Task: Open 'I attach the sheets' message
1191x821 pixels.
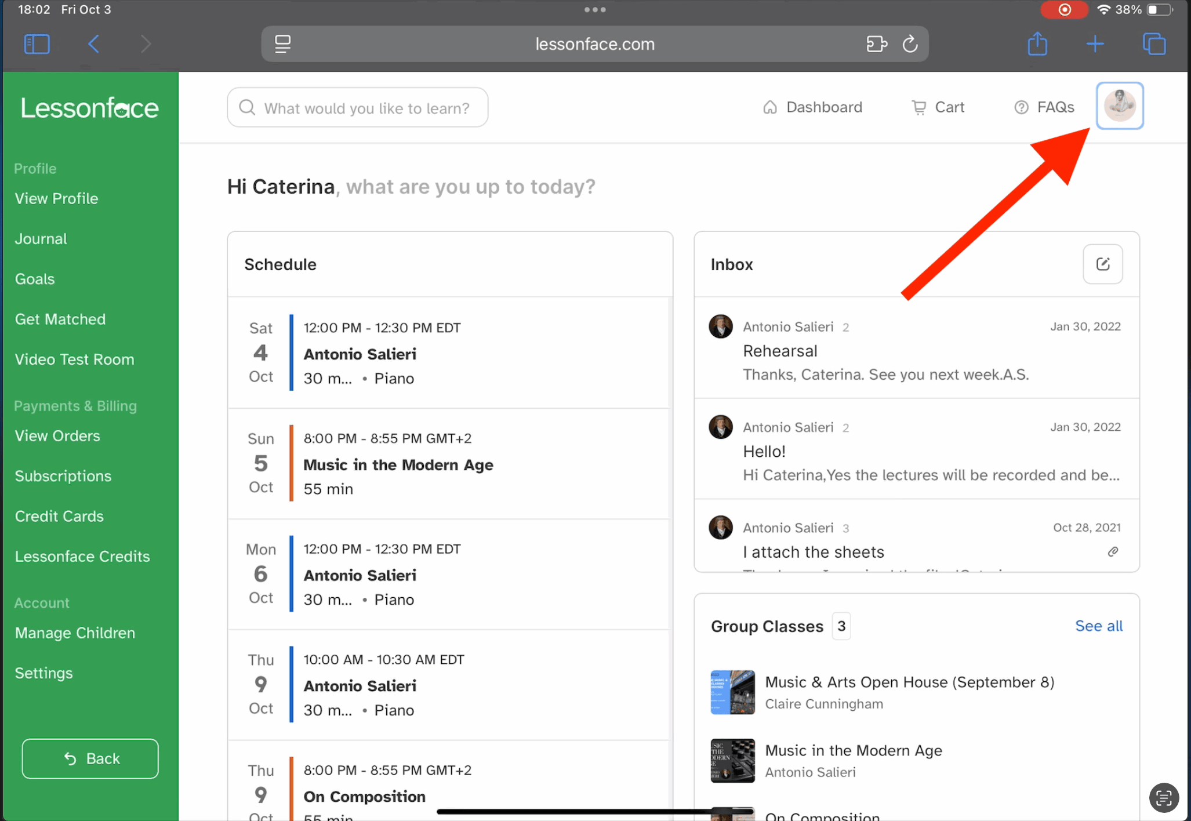Action: pos(917,536)
